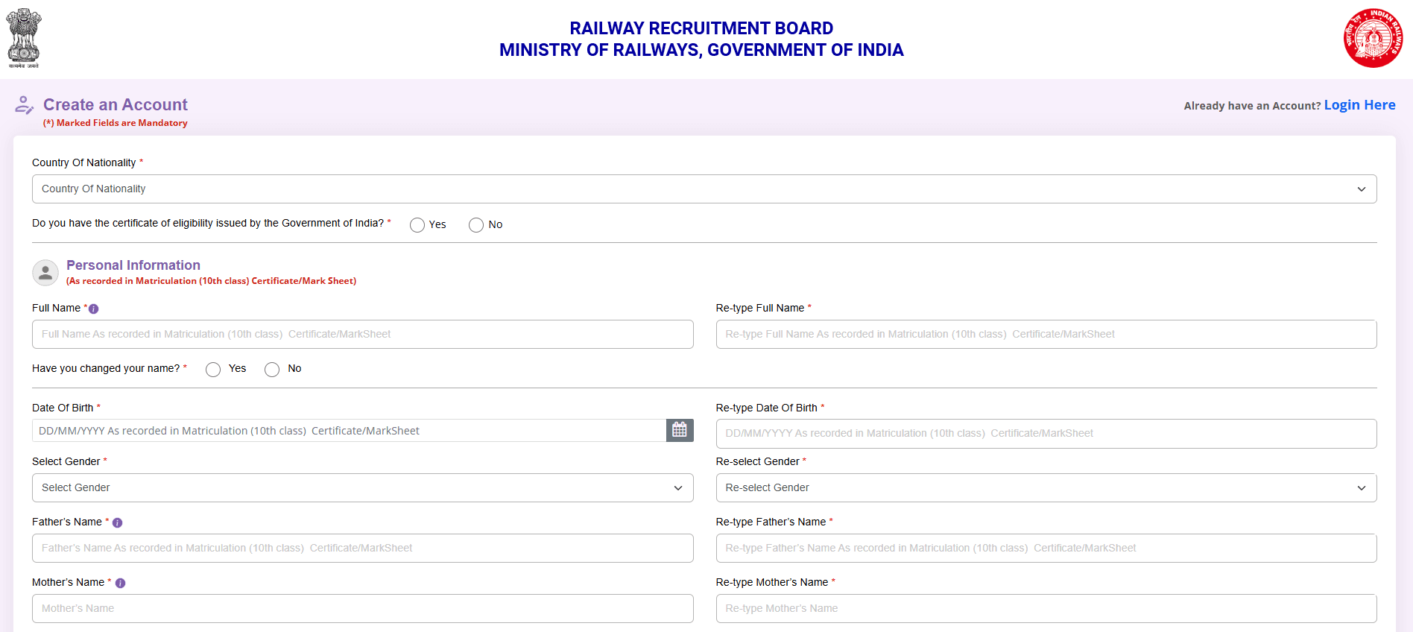Screen dimensions: 1413x632
Task: Click the Government of India emblem logo
Action: 24,39
